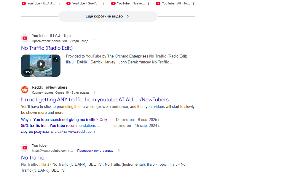Open the YouTube All - To short video icon
Image resolution: width=284 pixels, height=174 pixels.
158,3
